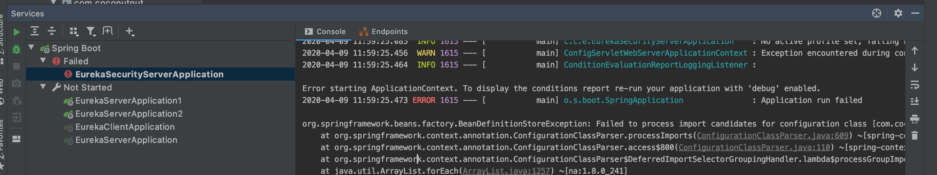The height and width of the screenshot is (175, 937).
Task: Collapse the Not Started group
Action: 43,87
